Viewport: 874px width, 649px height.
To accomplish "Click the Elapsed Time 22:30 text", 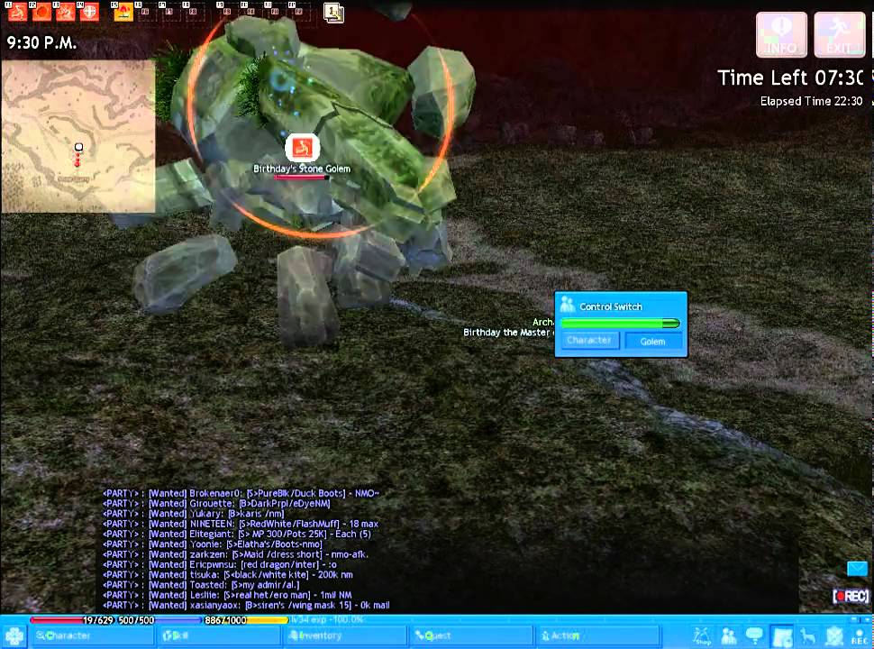I will click(x=811, y=101).
